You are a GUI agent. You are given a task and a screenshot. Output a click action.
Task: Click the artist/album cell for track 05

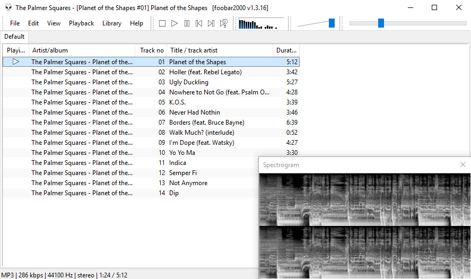(x=82, y=102)
